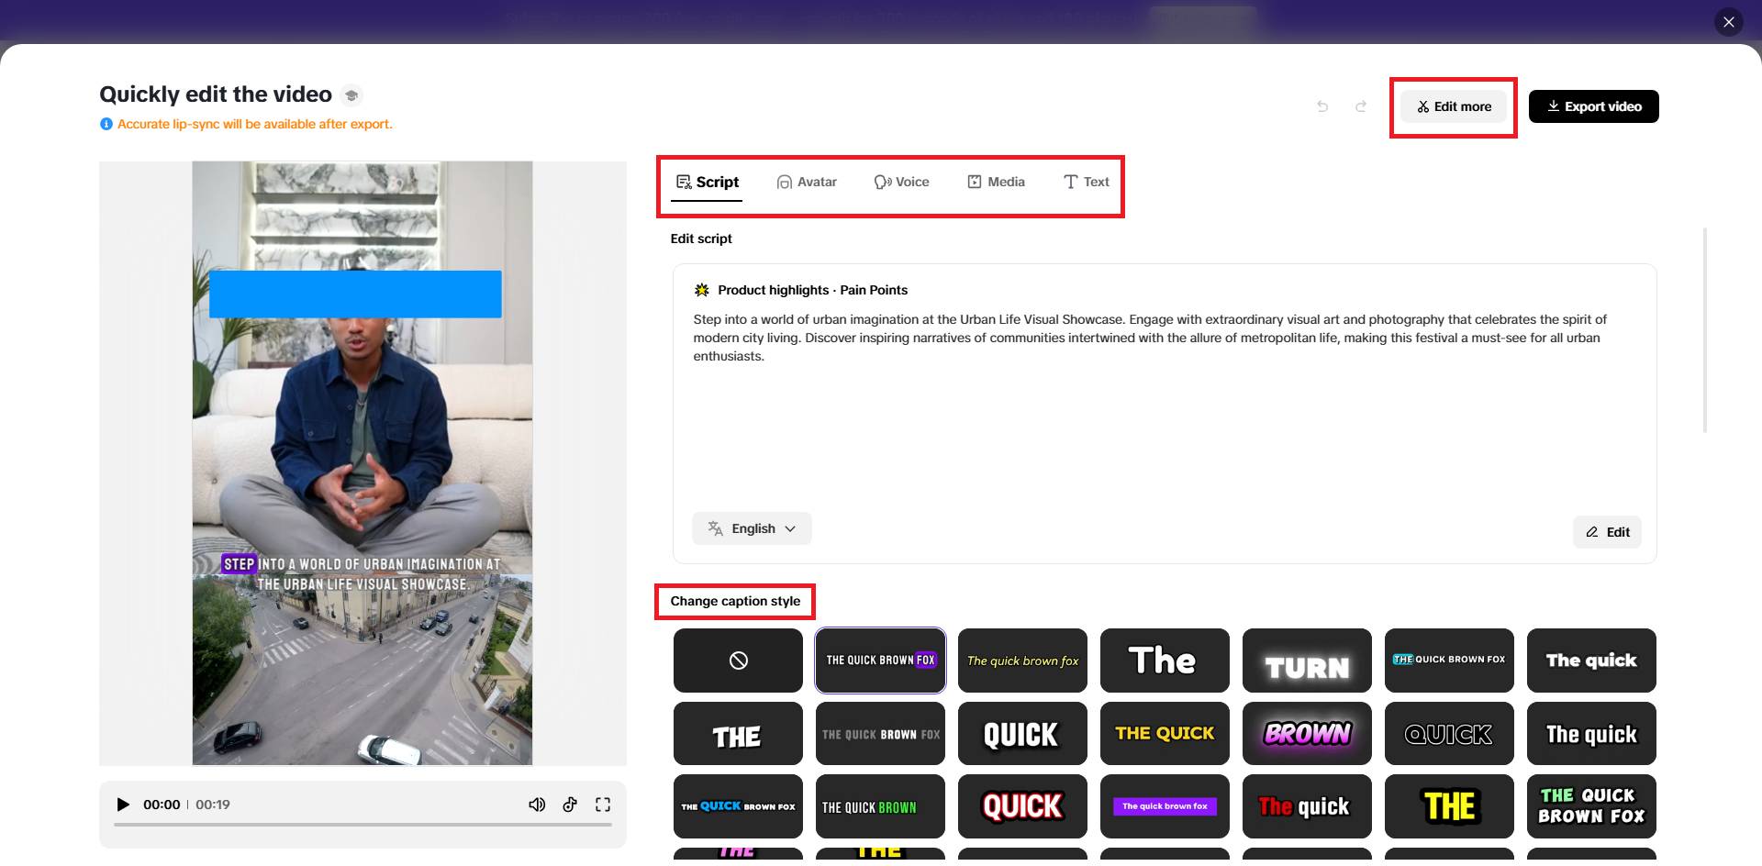Choose first-row 'The quick' caption style
Viewport: 1762px width, 866px height.
pos(1591,661)
